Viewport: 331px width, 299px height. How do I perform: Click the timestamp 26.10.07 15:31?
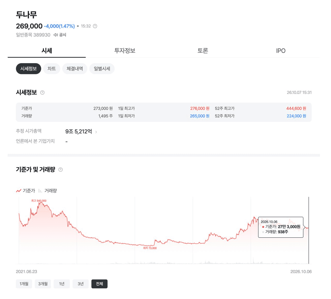299,92
